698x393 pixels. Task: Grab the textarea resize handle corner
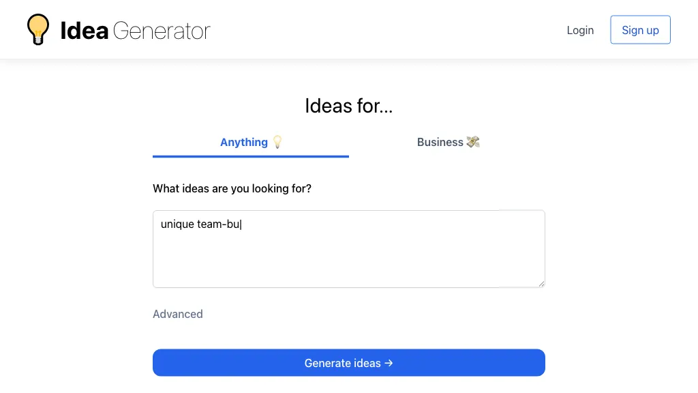pyautogui.click(x=541, y=284)
